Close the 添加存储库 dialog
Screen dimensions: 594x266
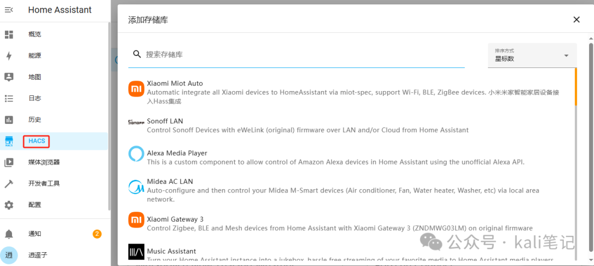[x=576, y=20]
